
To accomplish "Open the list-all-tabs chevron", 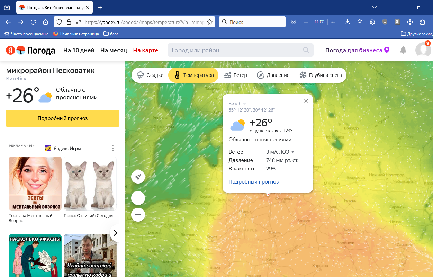I will [x=374, y=7].
